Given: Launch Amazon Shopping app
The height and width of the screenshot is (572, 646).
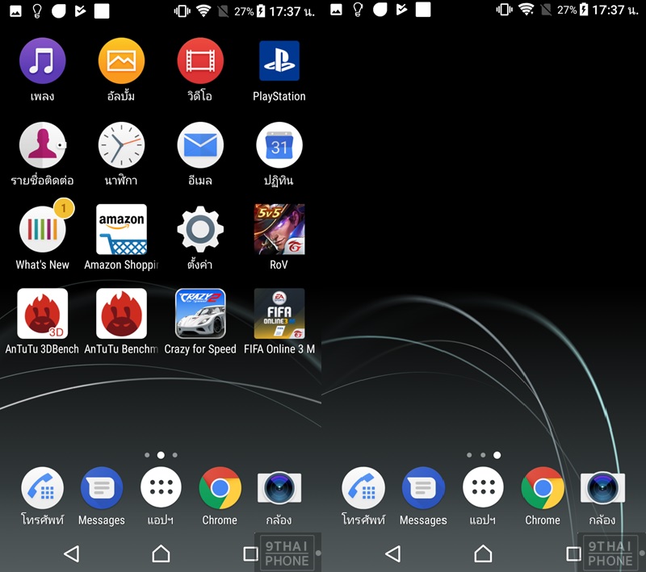Looking at the screenshot, I should [x=122, y=229].
